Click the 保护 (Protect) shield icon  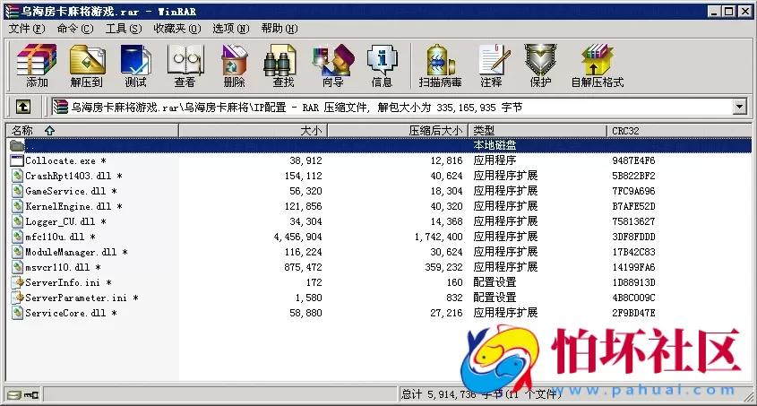click(540, 65)
